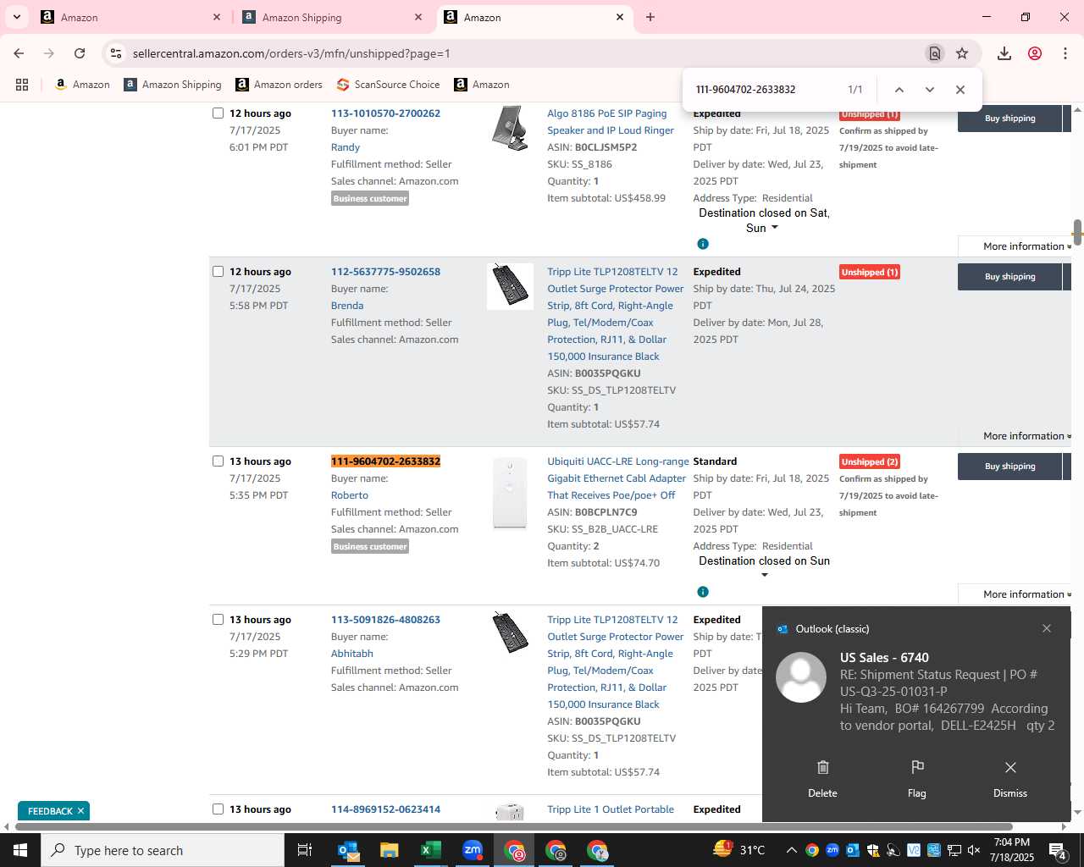Select checkbox for order 114-8969152-0623414
Viewport: 1084px width, 867px height.
218,809
